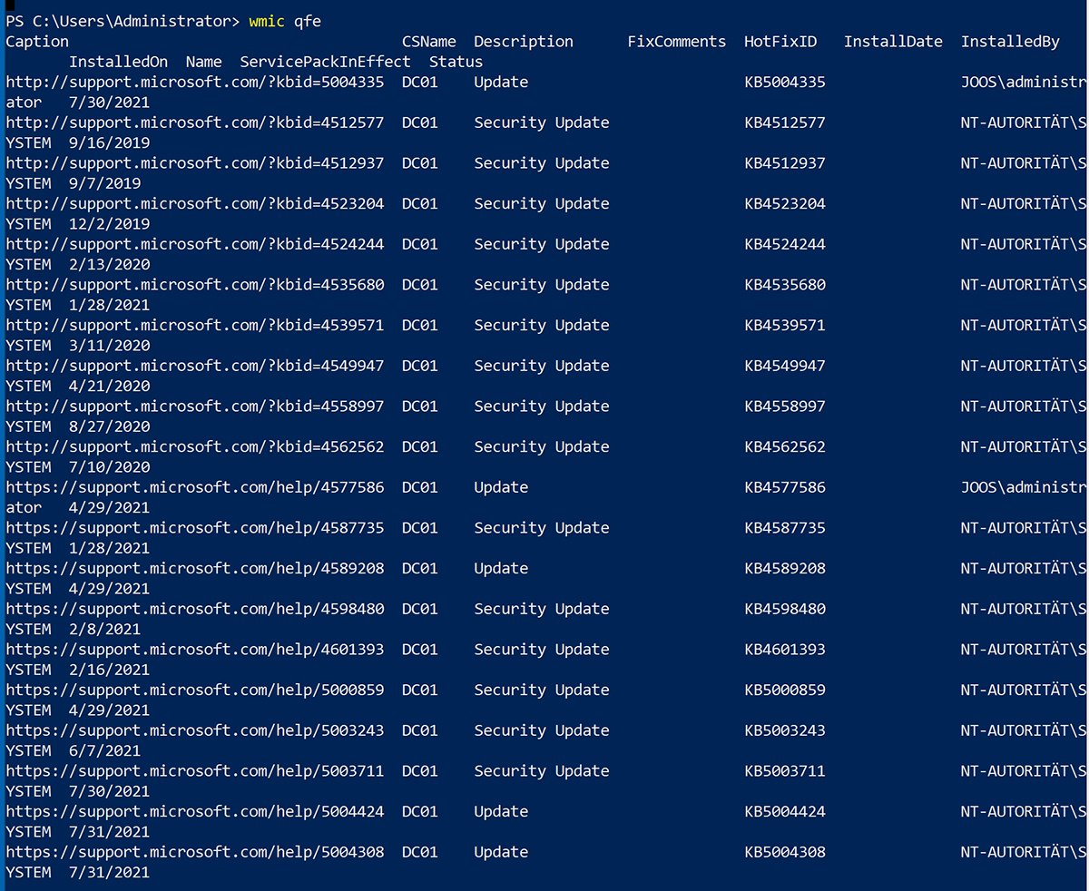
Task: Click the hotfix ID KB4549947
Action: click(784, 365)
